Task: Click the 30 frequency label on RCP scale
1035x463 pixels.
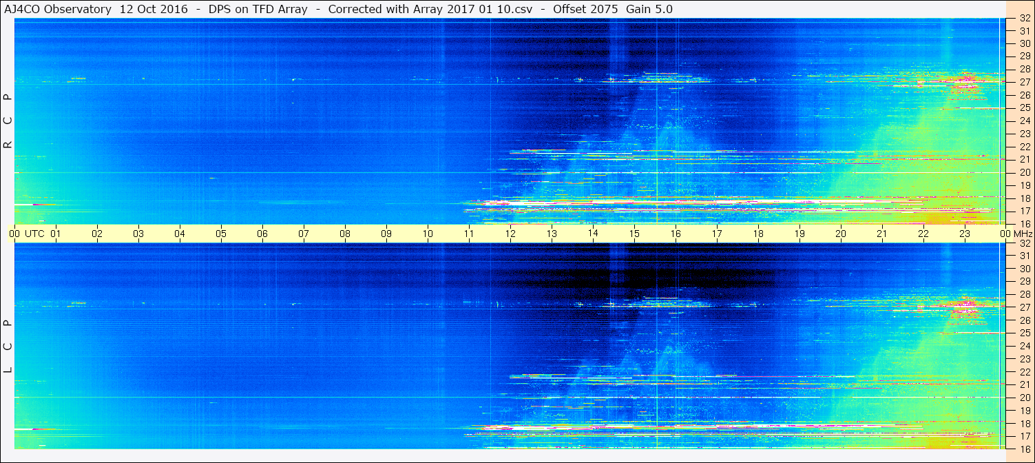Action: click(1024, 43)
